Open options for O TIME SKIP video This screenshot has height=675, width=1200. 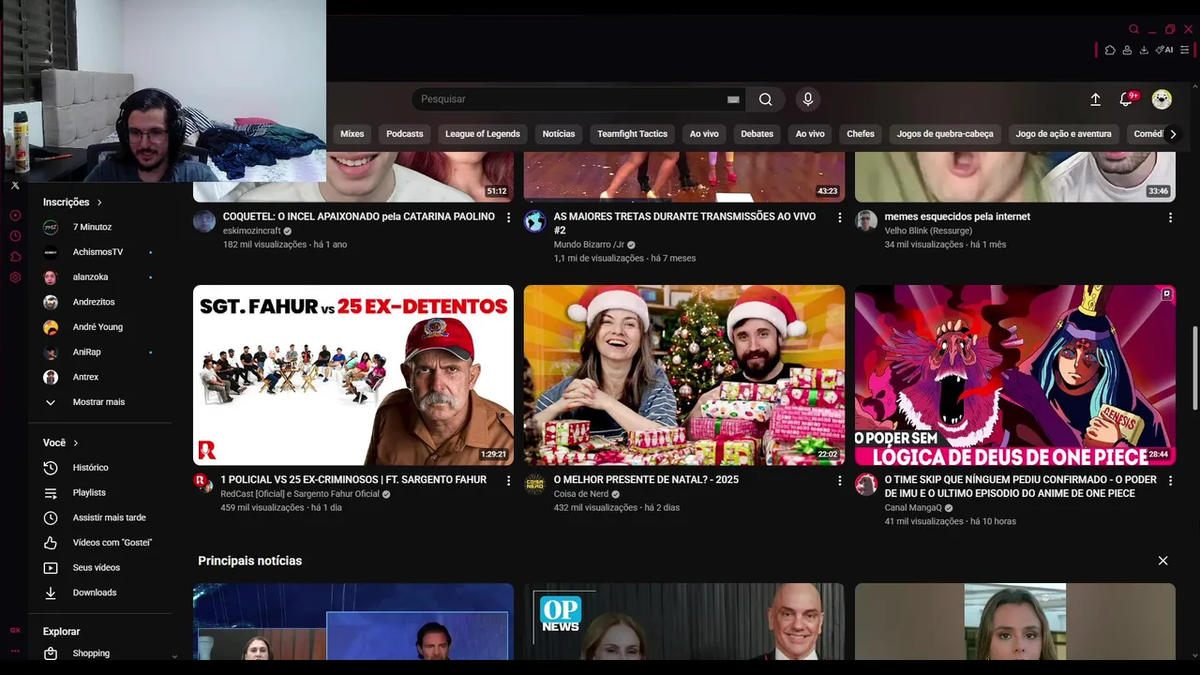click(1170, 481)
